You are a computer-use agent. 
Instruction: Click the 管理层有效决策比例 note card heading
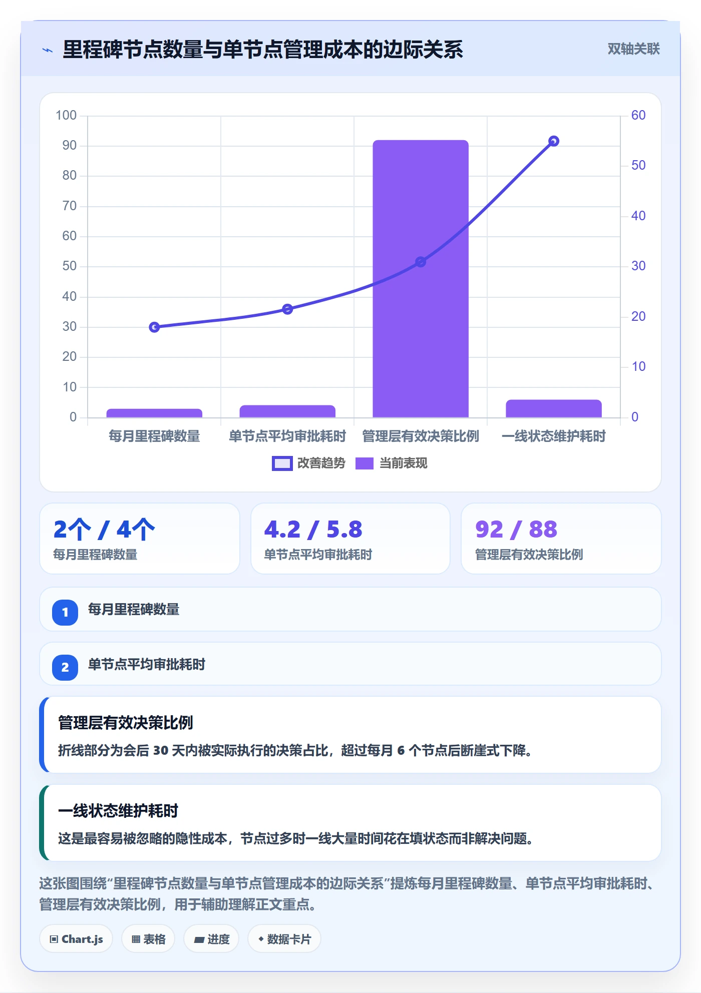coord(126,723)
